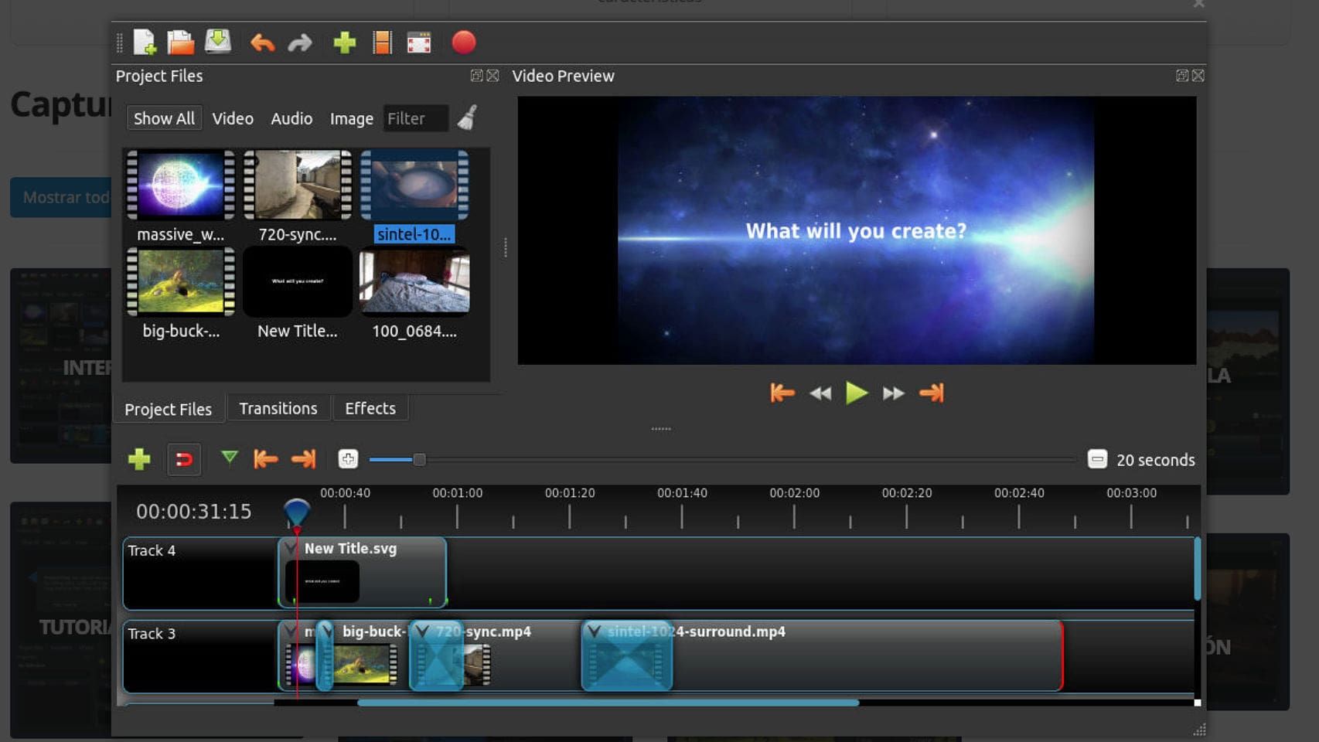Click the red Export Video button
The image size is (1319, 742).
(x=464, y=43)
